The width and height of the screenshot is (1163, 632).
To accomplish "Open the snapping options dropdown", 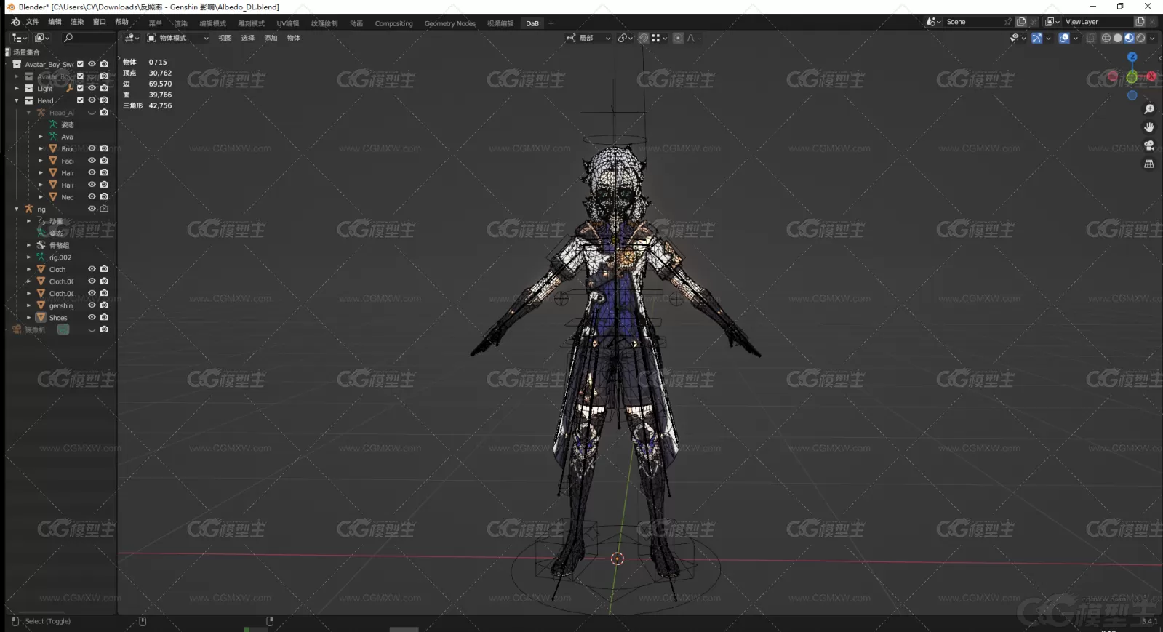I will click(659, 38).
